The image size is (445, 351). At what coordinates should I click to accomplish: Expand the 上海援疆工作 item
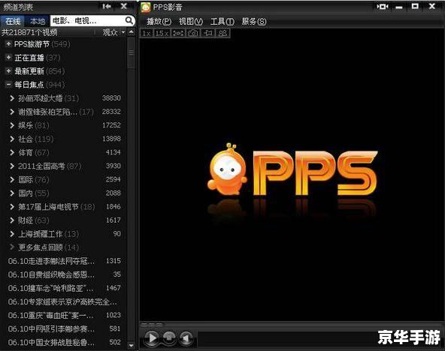(12, 234)
